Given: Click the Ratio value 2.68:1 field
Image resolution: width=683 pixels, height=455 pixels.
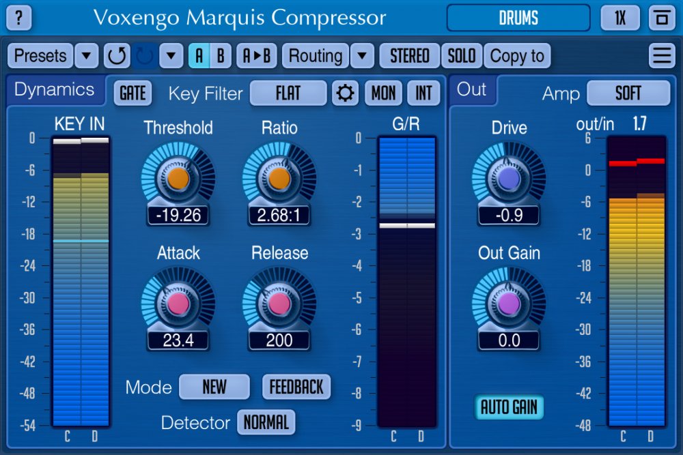Looking at the screenshot, I should [x=279, y=216].
